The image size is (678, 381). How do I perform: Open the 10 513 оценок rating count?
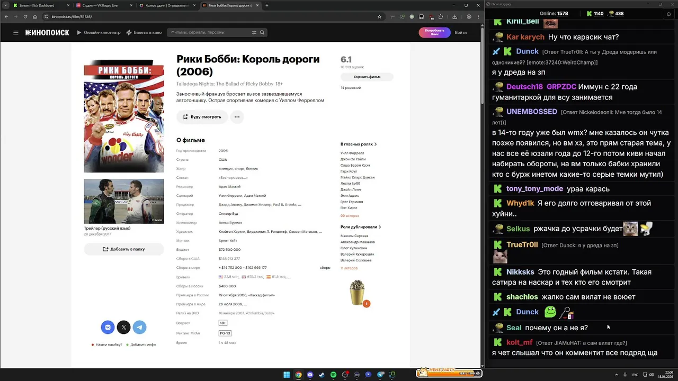click(x=352, y=67)
